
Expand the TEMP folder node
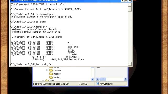pos(43,81)
